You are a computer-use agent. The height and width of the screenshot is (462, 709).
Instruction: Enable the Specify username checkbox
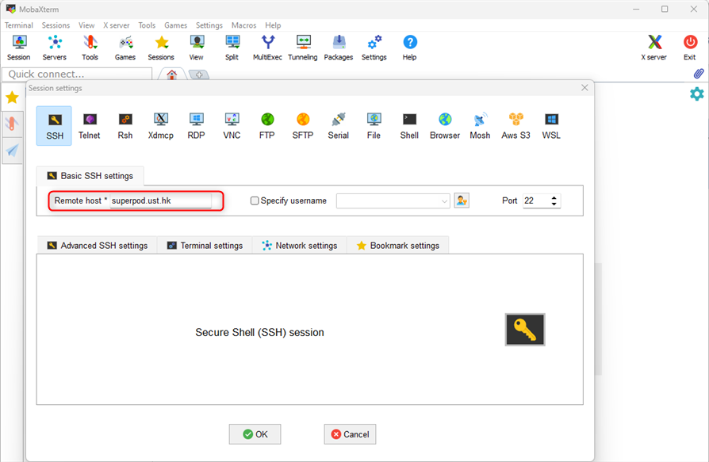click(255, 200)
